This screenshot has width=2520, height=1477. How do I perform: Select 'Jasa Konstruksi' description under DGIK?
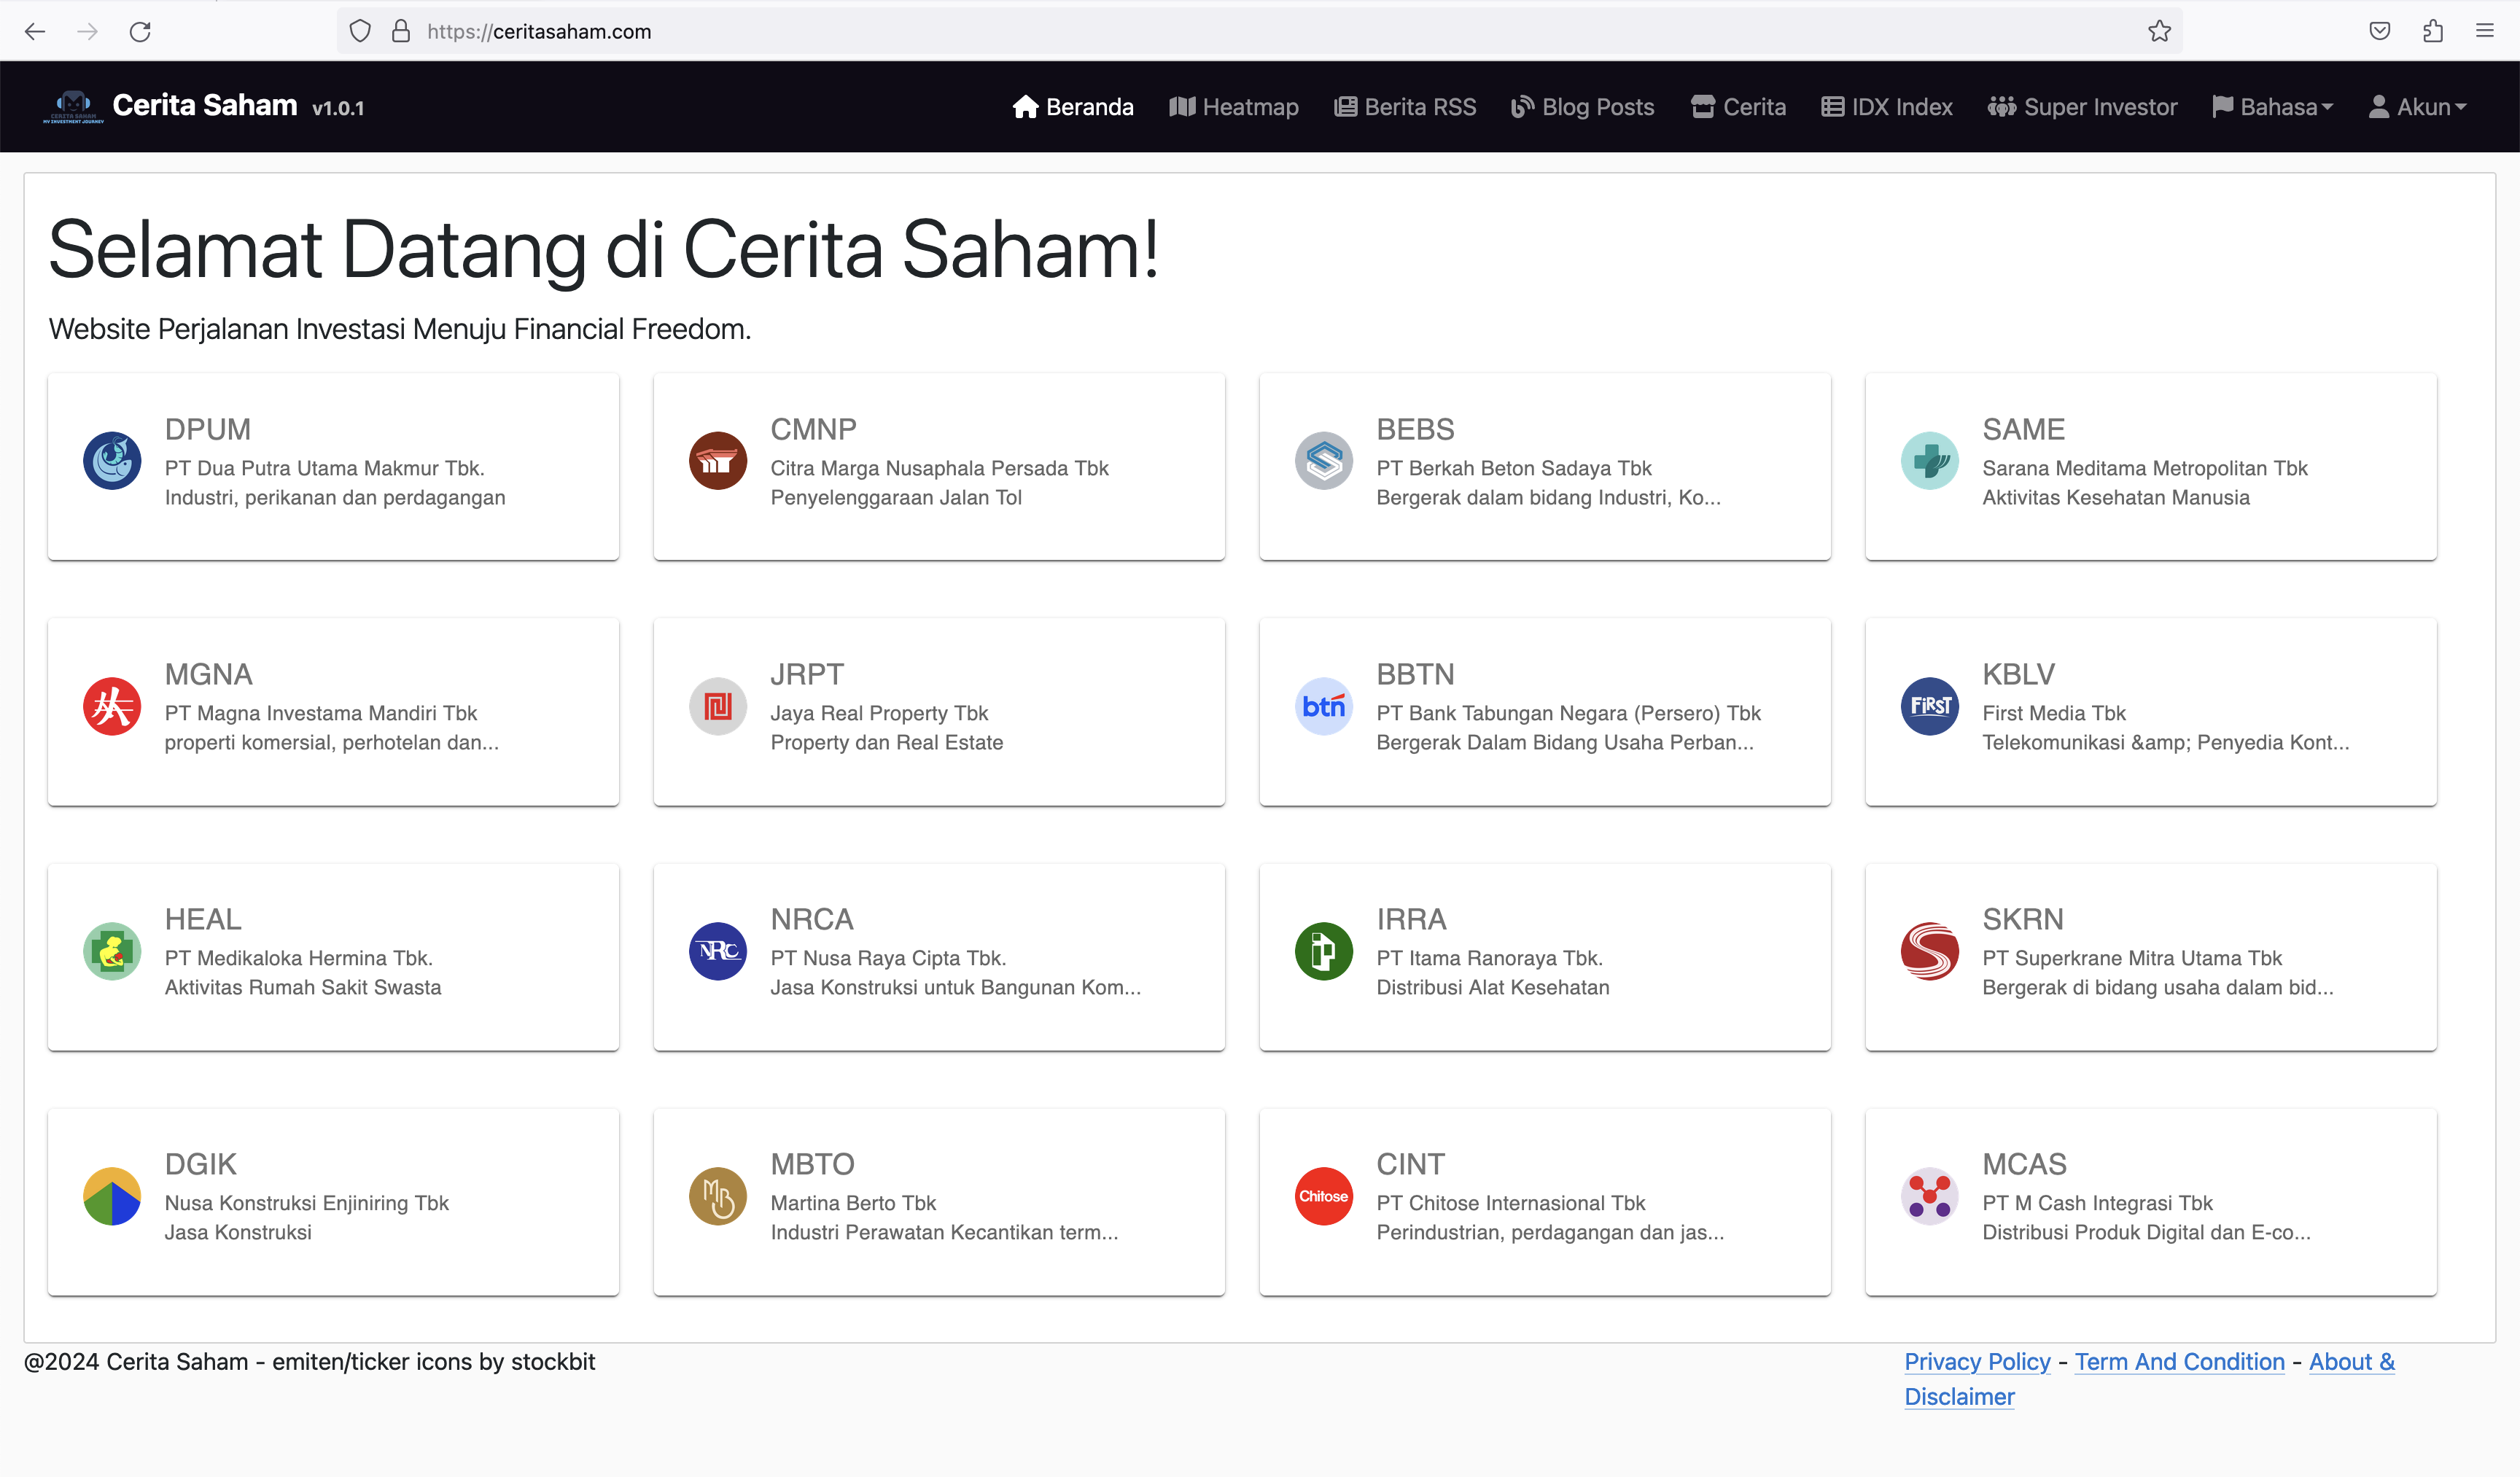[x=238, y=1232]
